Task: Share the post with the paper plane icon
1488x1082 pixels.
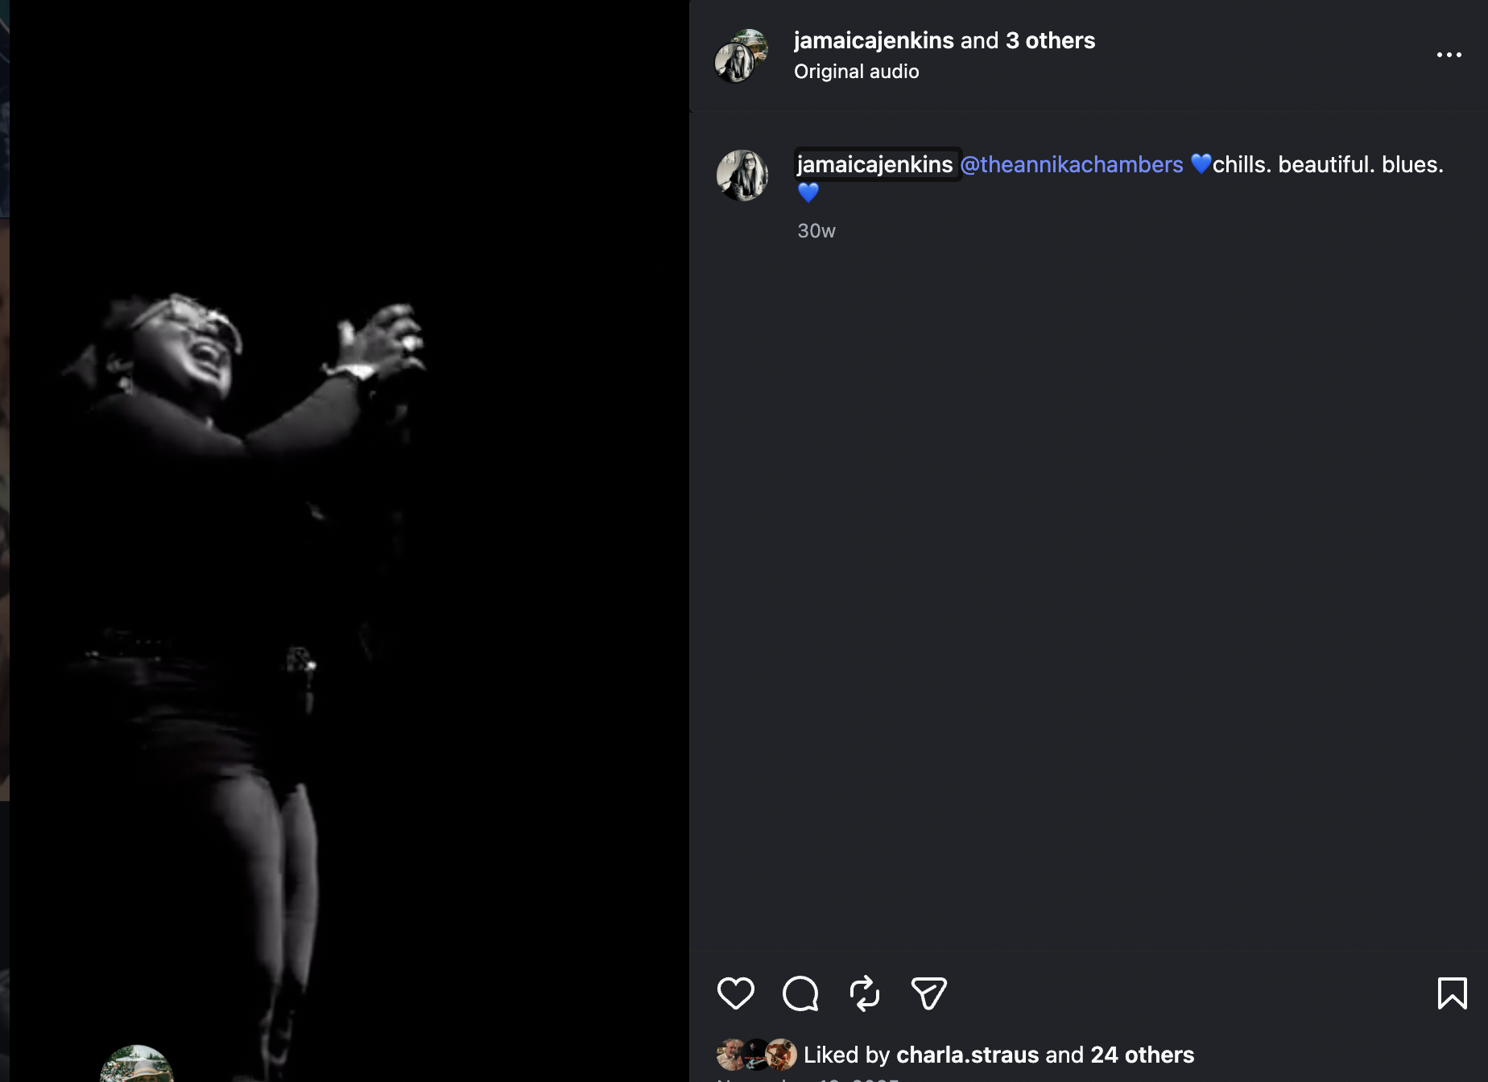Action: point(928,993)
